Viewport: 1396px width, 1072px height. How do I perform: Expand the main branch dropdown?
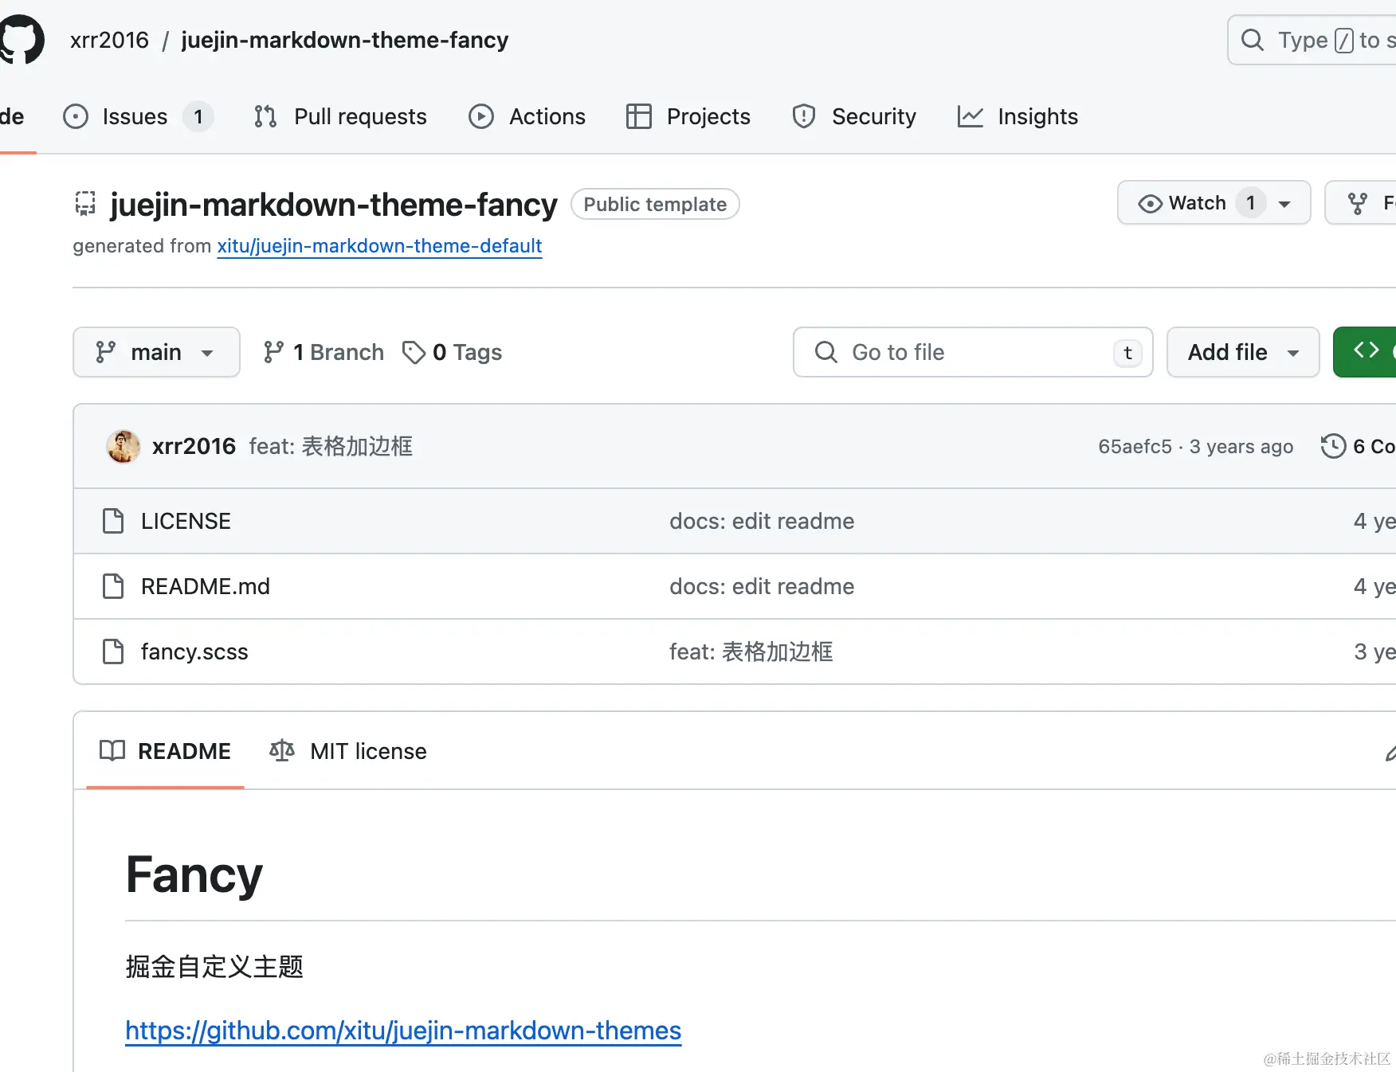pos(156,352)
